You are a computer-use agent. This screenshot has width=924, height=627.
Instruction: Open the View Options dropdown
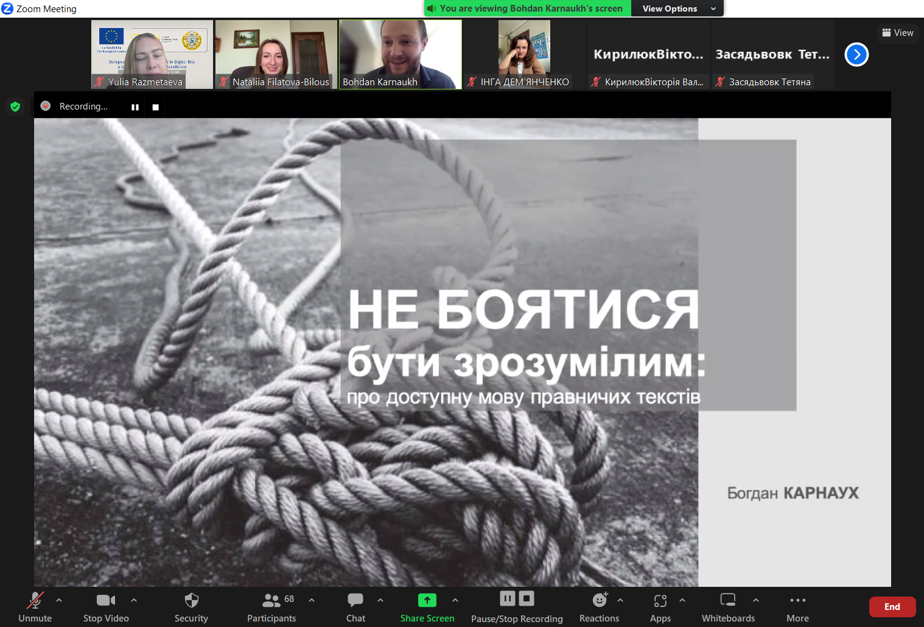tap(678, 9)
